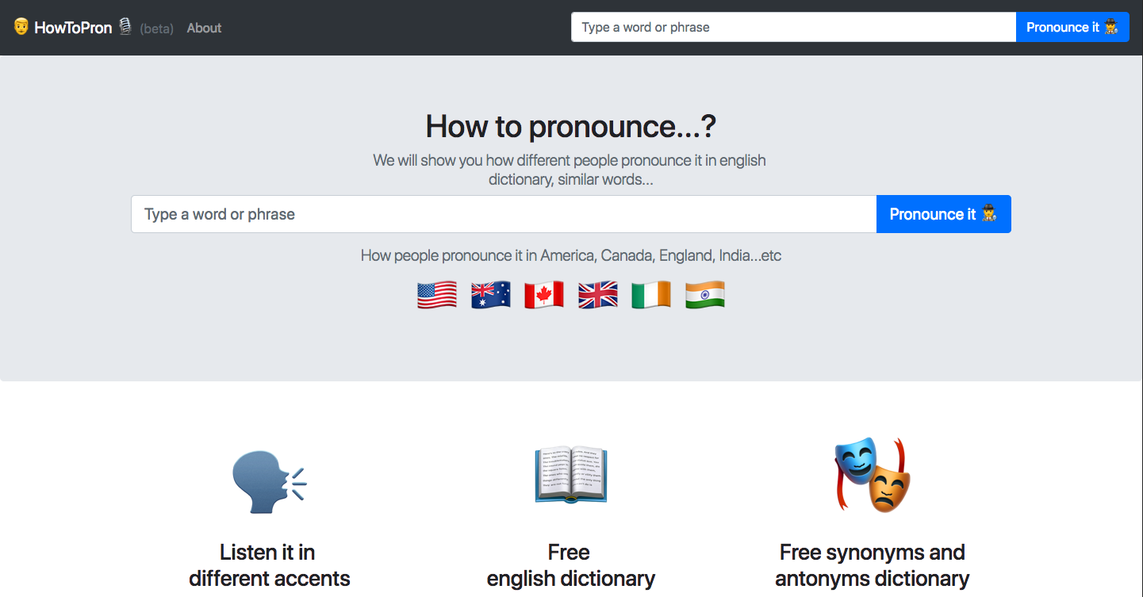Screen dimensions: 1143x597
Task: Click the Pronounce it button in the top bar
Action: 1072,26
